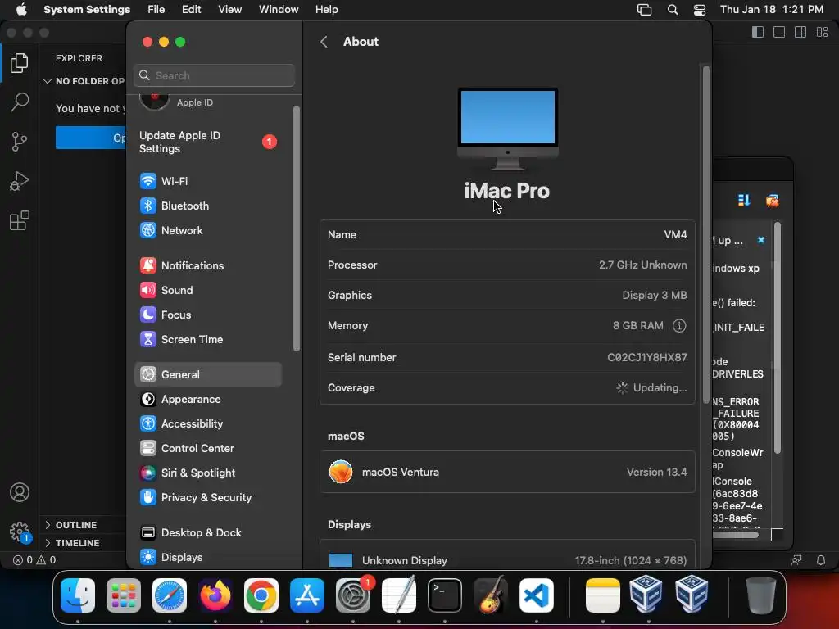This screenshot has width=839, height=629.
Task: Click the settings sidebar scrollbar
Action: (296, 229)
